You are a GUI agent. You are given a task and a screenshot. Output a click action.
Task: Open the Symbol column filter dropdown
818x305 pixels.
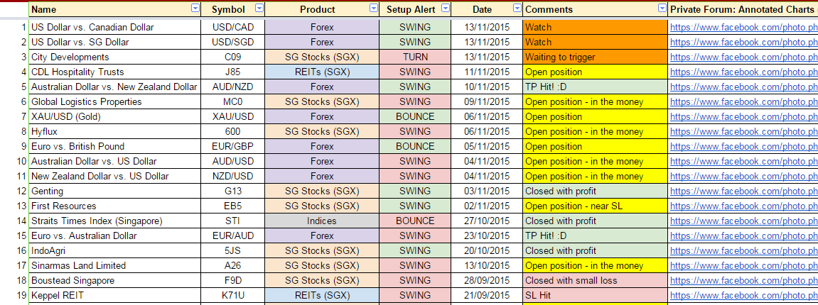(259, 9)
